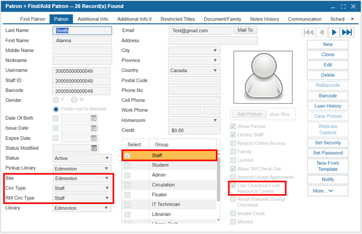
Task: Open the Status Modified calendar picker
Action: 94,148
